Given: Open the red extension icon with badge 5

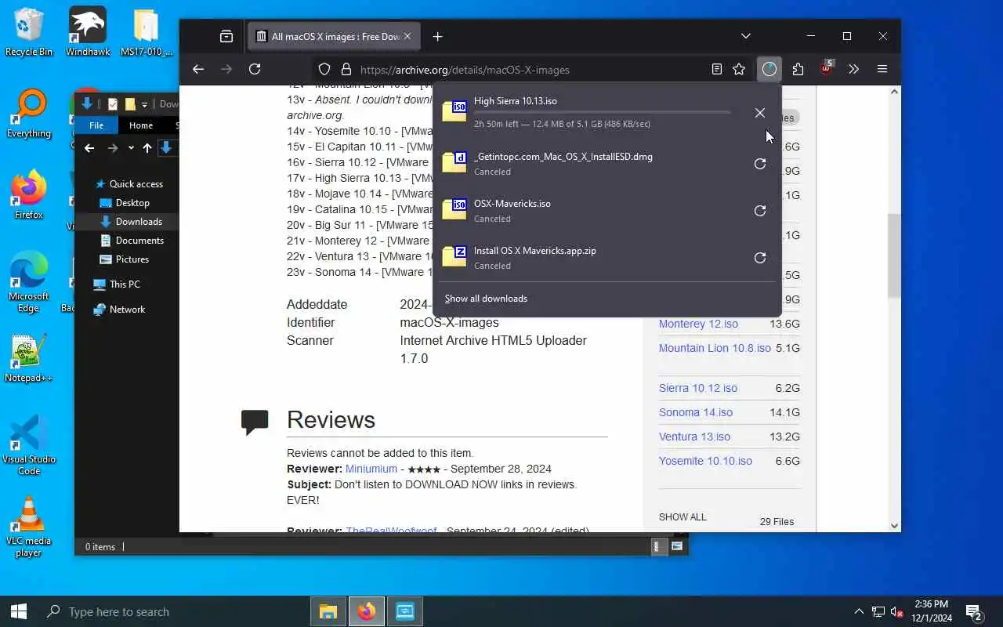Looking at the screenshot, I should (826, 69).
